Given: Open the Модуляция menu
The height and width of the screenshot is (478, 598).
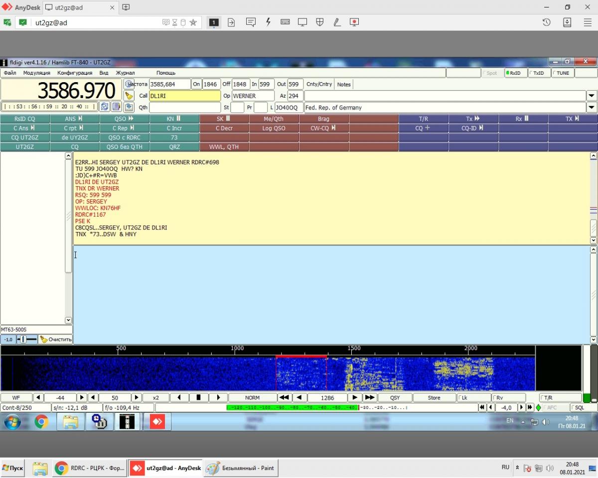Looking at the screenshot, I should click(36, 73).
